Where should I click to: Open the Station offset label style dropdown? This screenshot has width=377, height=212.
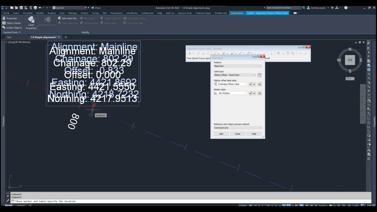coord(230,84)
